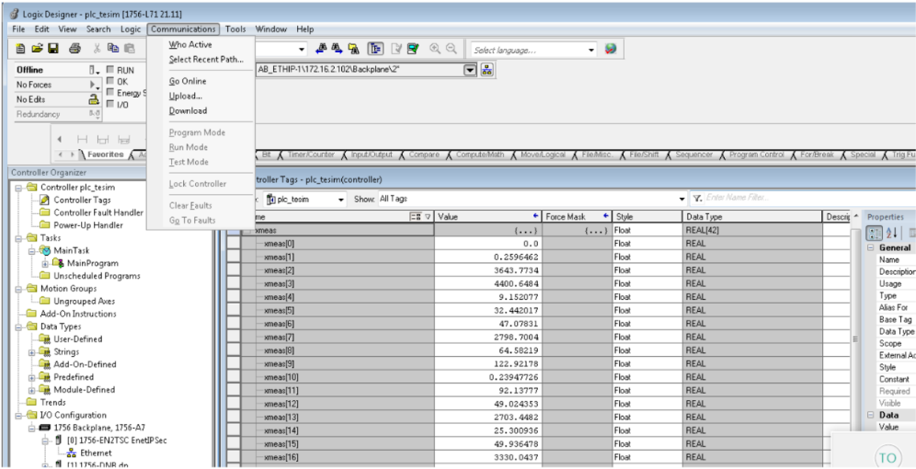Expand the Strings data type node
This screenshot has height=469, width=916.
[x=32, y=352]
